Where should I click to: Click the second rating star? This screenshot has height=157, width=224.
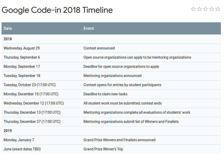[199, 9]
